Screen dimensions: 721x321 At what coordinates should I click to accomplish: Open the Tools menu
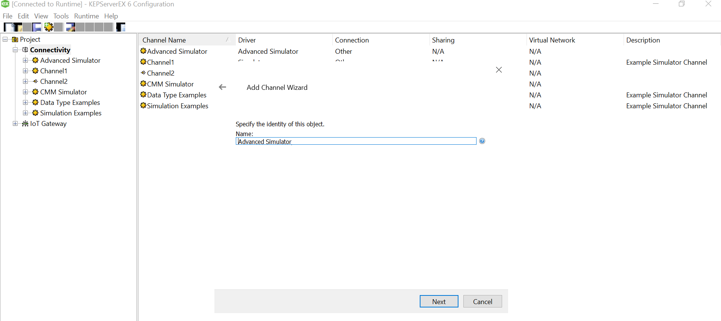point(61,16)
